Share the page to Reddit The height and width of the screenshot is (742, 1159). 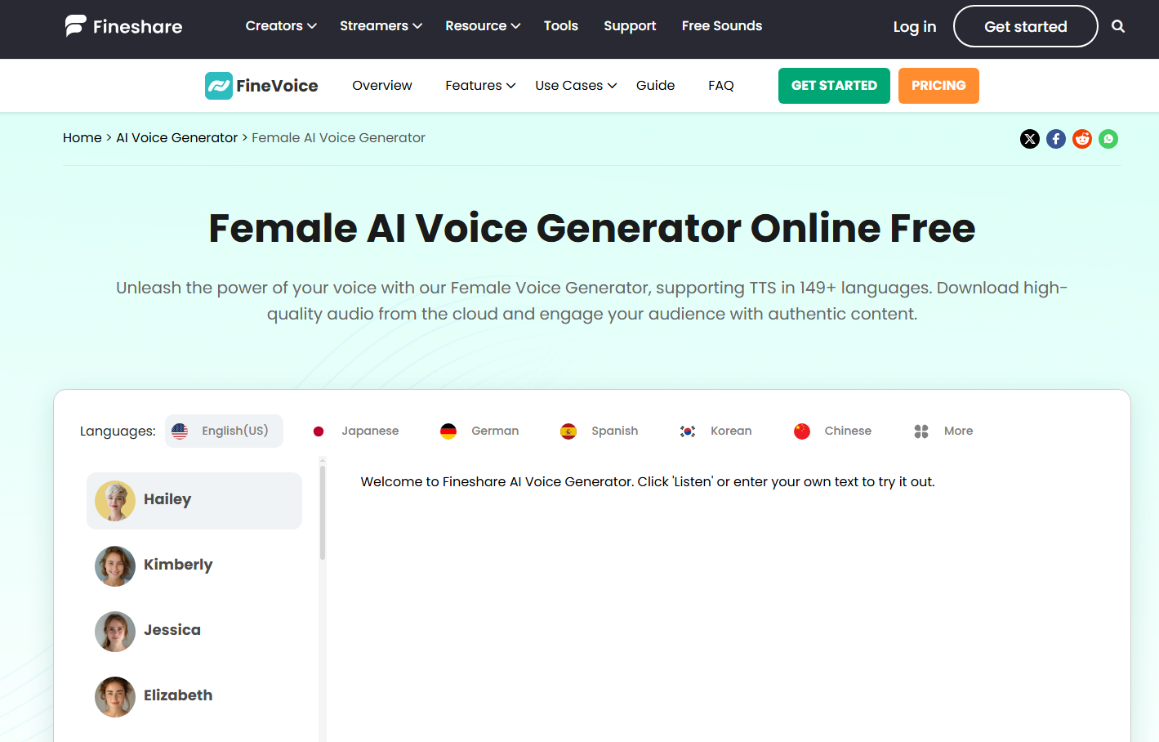point(1081,138)
